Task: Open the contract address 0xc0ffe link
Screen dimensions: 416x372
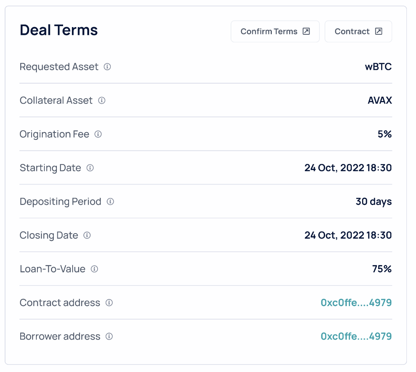Action: [356, 303]
